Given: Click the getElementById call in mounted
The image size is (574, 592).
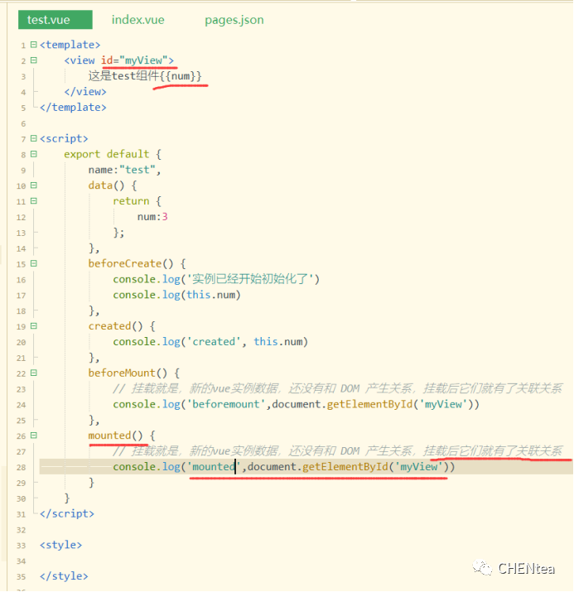Looking at the screenshot, I should pos(346,467).
